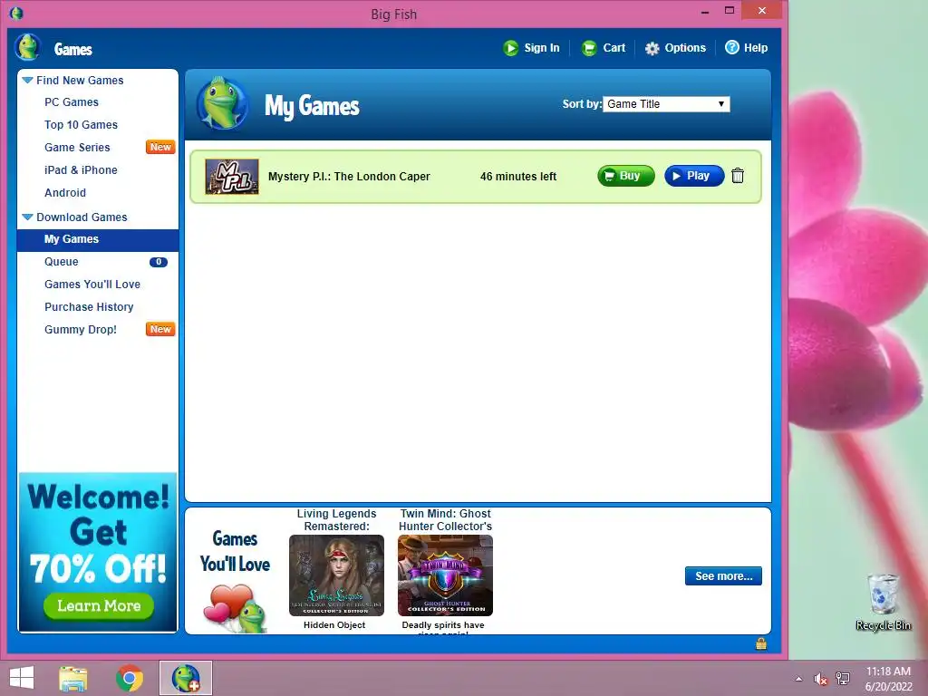Viewport: 928px width, 696px height.
Task: Open the Game Series page
Action: [x=77, y=148]
